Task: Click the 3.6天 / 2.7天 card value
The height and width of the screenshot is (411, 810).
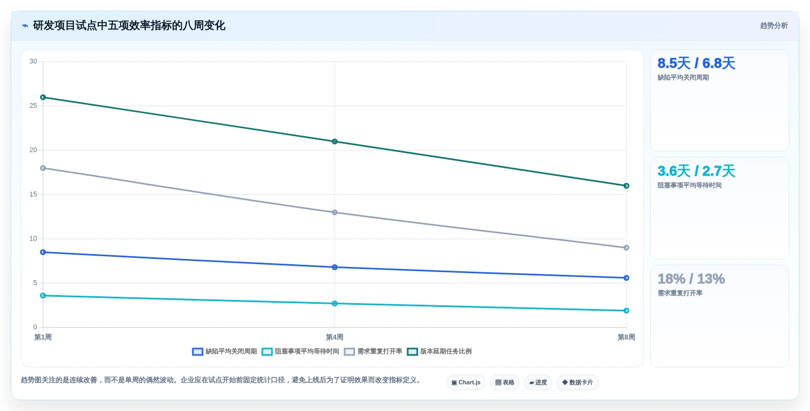Action: [696, 171]
